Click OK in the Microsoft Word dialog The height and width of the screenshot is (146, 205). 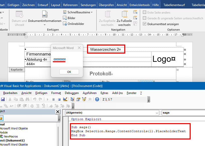[x=69, y=72]
